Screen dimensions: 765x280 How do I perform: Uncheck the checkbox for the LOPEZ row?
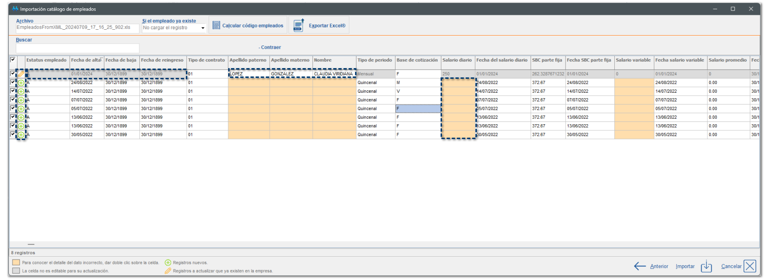(x=13, y=74)
